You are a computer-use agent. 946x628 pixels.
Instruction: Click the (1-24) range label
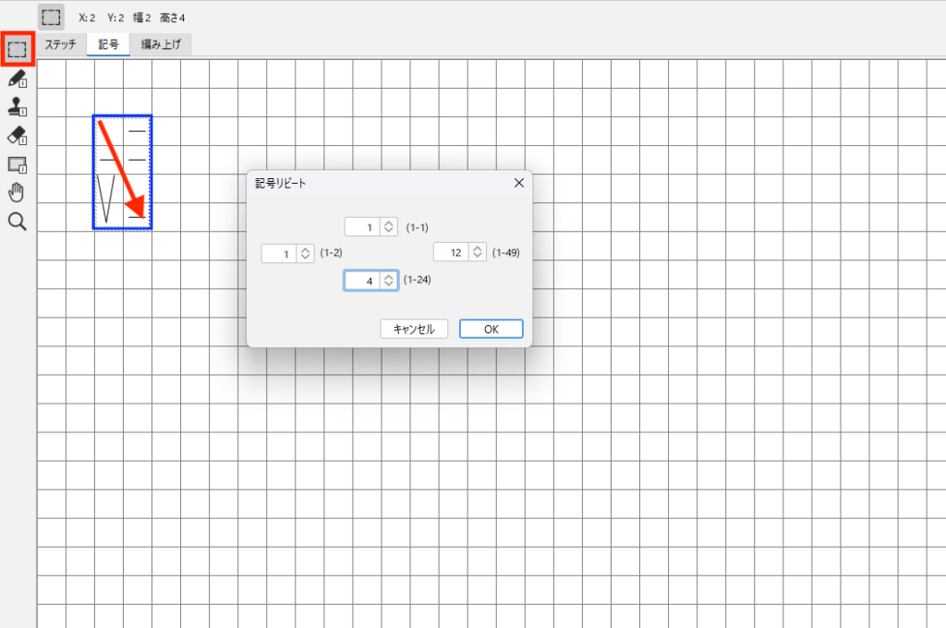coord(417,280)
